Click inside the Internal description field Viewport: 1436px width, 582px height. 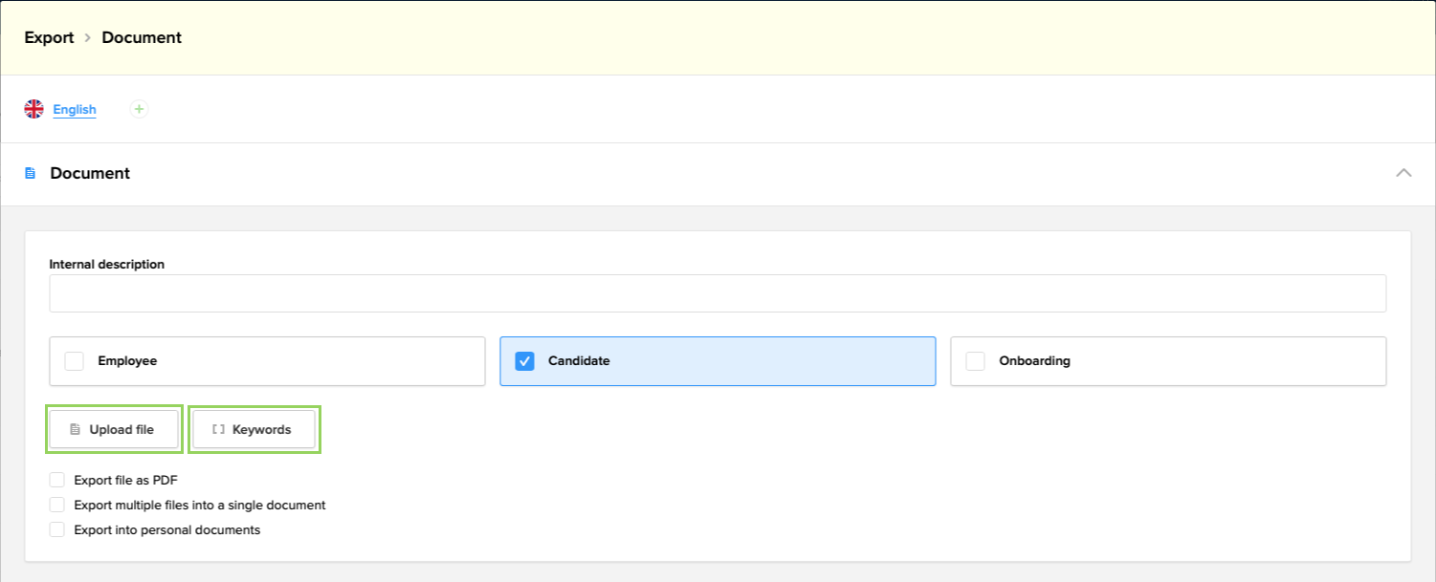pyautogui.click(x=718, y=293)
